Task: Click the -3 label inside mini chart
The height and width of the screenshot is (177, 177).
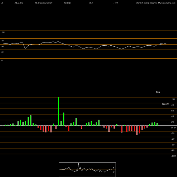Action: 114,172
